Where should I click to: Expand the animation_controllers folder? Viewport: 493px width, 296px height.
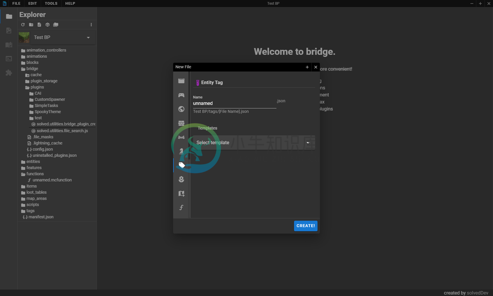[43, 50]
